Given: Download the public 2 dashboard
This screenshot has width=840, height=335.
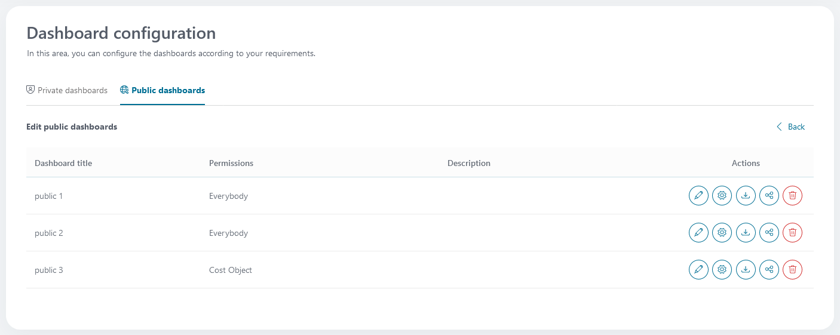Looking at the screenshot, I should point(746,232).
